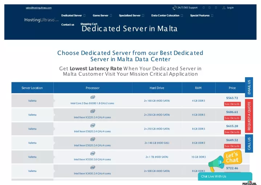The height and width of the screenshot is (185, 261).
Task: Click the REQUEST A QUOTE side tab
Action: tap(249, 116)
